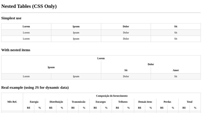The height and width of the screenshot is (113, 202).
Task: Select the "Mês Ref." column header
Action: pos(12,102)
